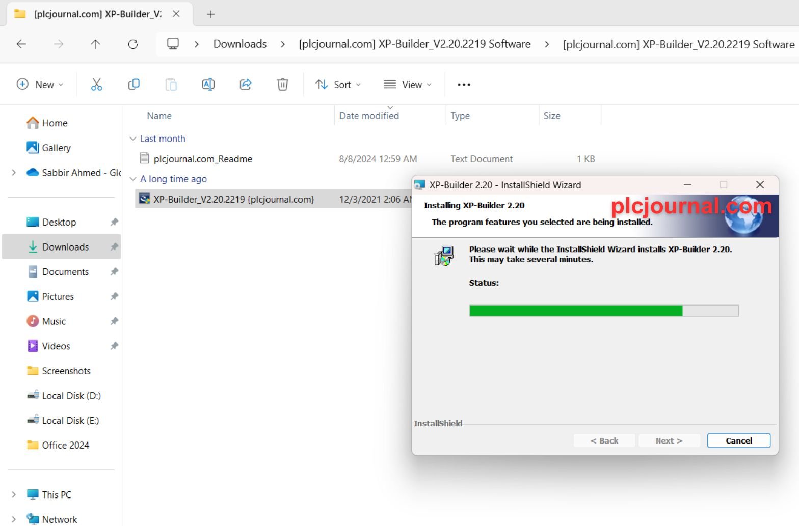Image resolution: width=799 pixels, height=526 pixels.
Task: Minimize the InstallShield Wizard window
Action: tap(687, 185)
